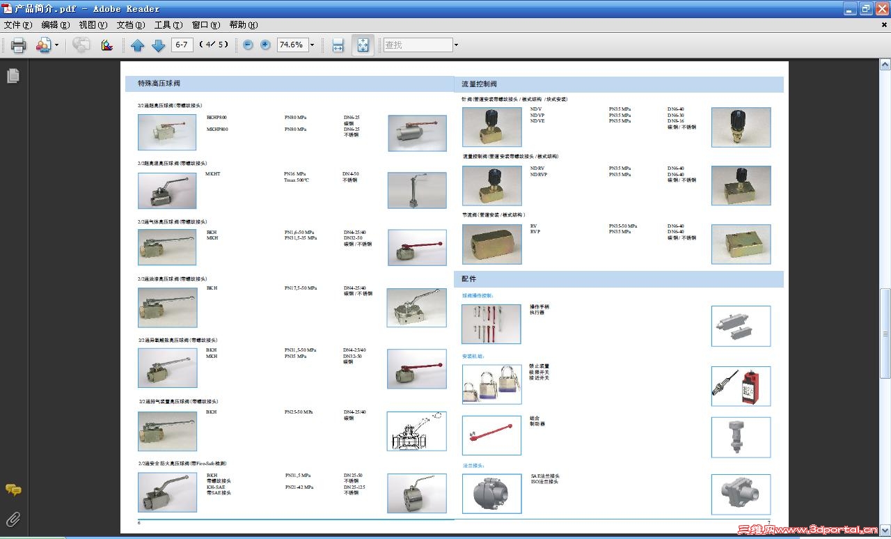
Task: Click the padlocks product image
Action: click(x=491, y=384)
